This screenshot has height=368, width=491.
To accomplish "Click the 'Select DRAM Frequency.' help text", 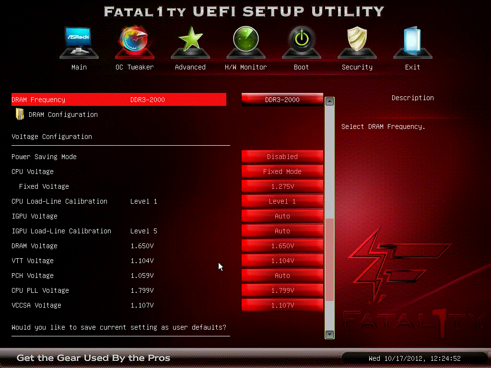I will [x=383, y=126].
